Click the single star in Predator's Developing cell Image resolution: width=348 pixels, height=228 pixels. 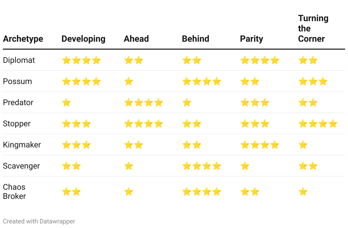66,103
